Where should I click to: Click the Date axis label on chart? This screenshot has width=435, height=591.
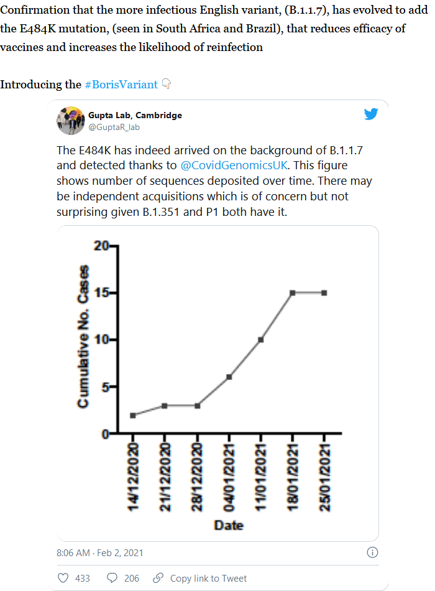tap(229, 525)
